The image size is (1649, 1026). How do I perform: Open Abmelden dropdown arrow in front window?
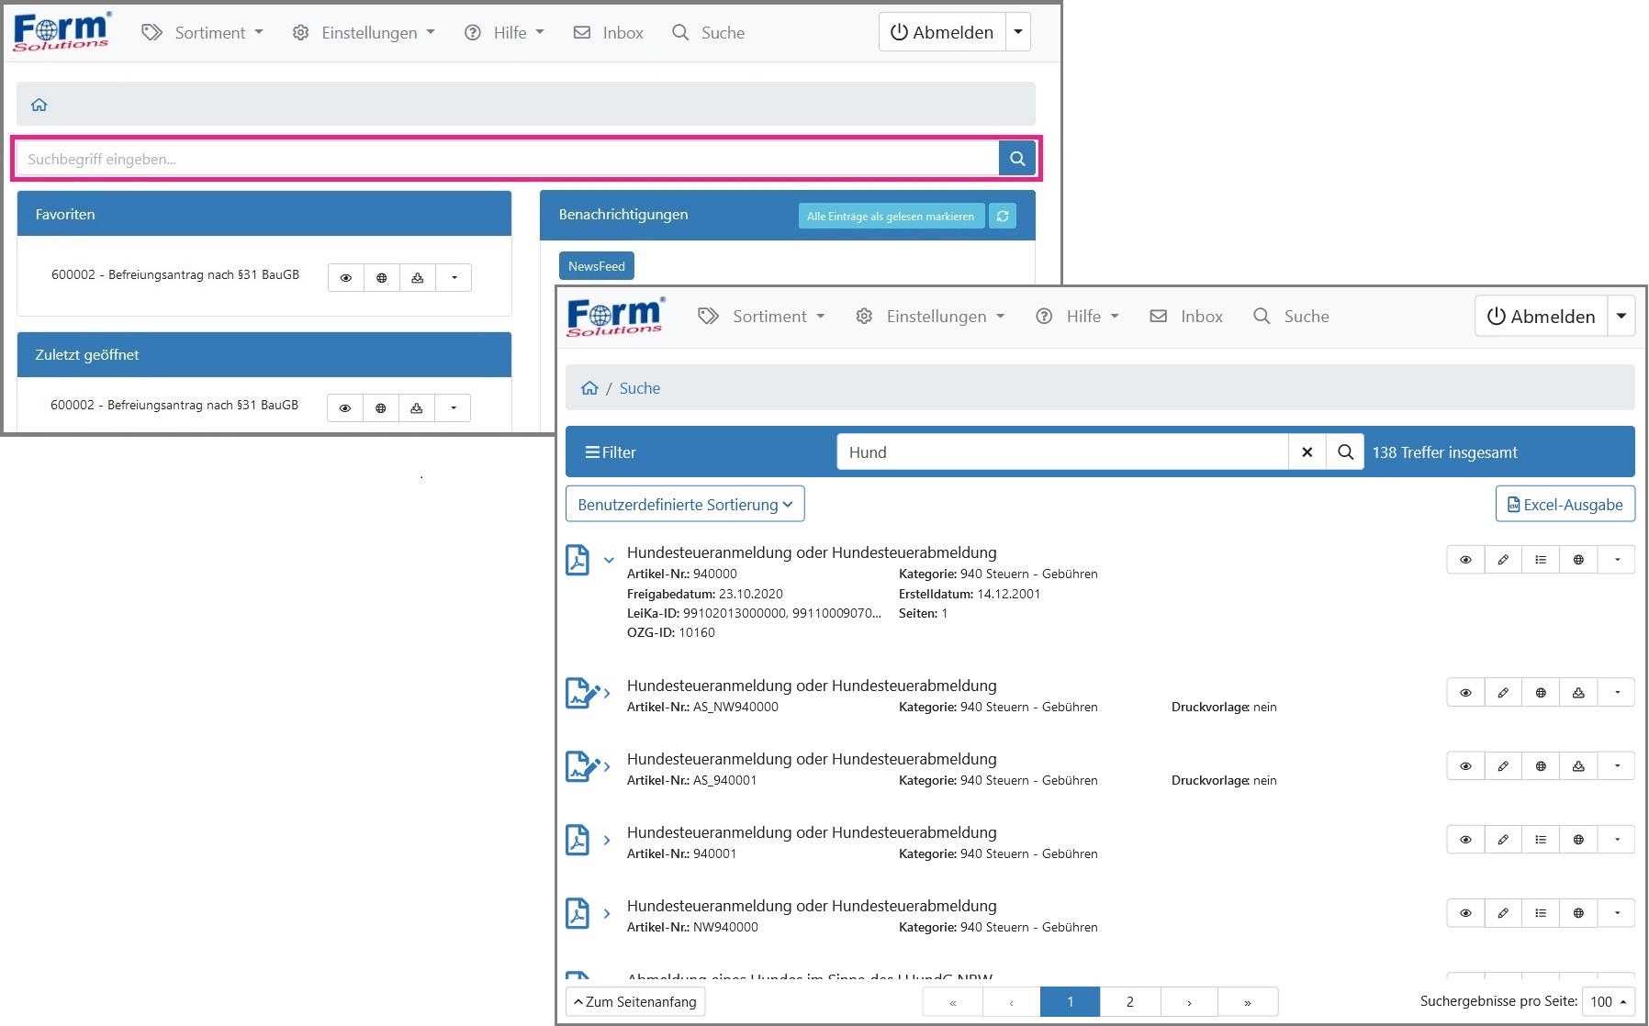1621,317
